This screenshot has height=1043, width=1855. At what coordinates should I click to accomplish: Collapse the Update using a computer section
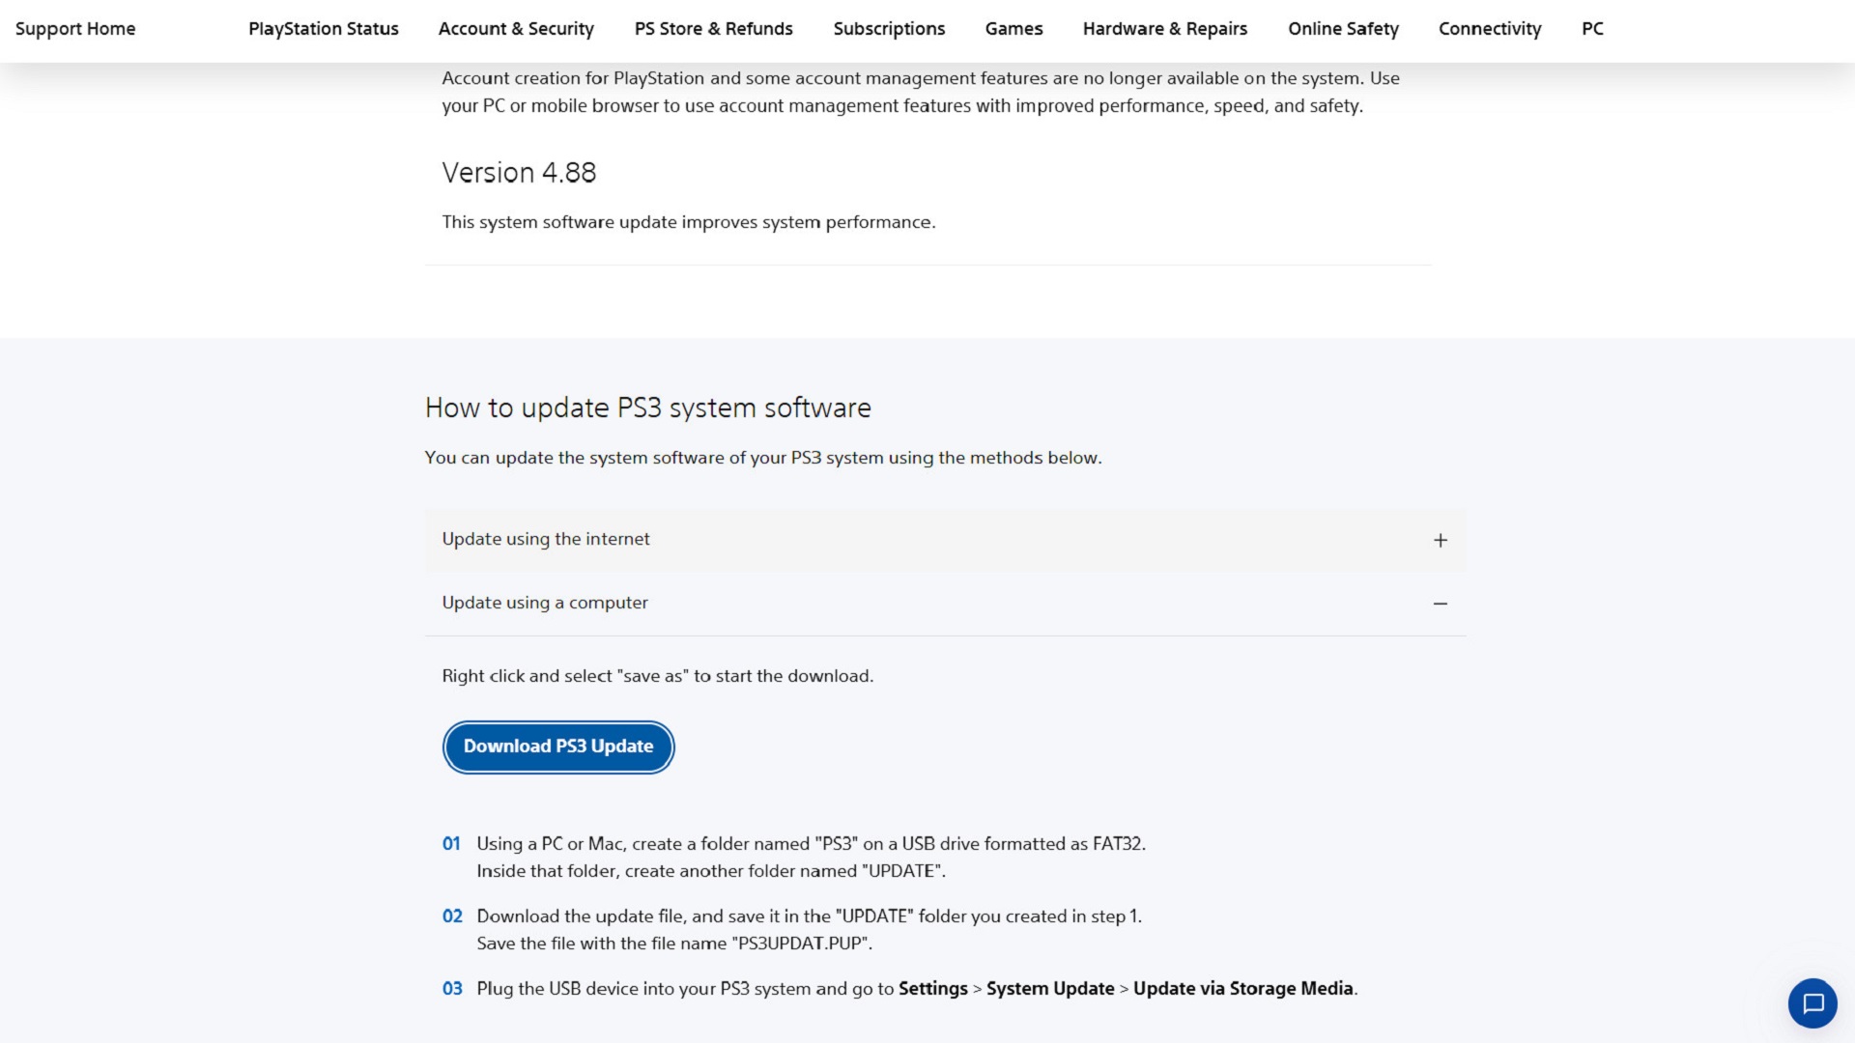945,603
